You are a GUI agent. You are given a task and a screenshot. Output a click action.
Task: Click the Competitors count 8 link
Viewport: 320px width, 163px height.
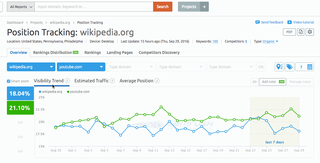(x=246, y=41)
